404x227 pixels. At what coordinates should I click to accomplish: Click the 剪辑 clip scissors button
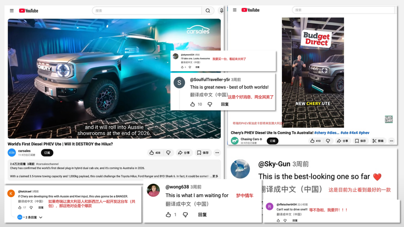pyautogui.click(x=378, y=141)
